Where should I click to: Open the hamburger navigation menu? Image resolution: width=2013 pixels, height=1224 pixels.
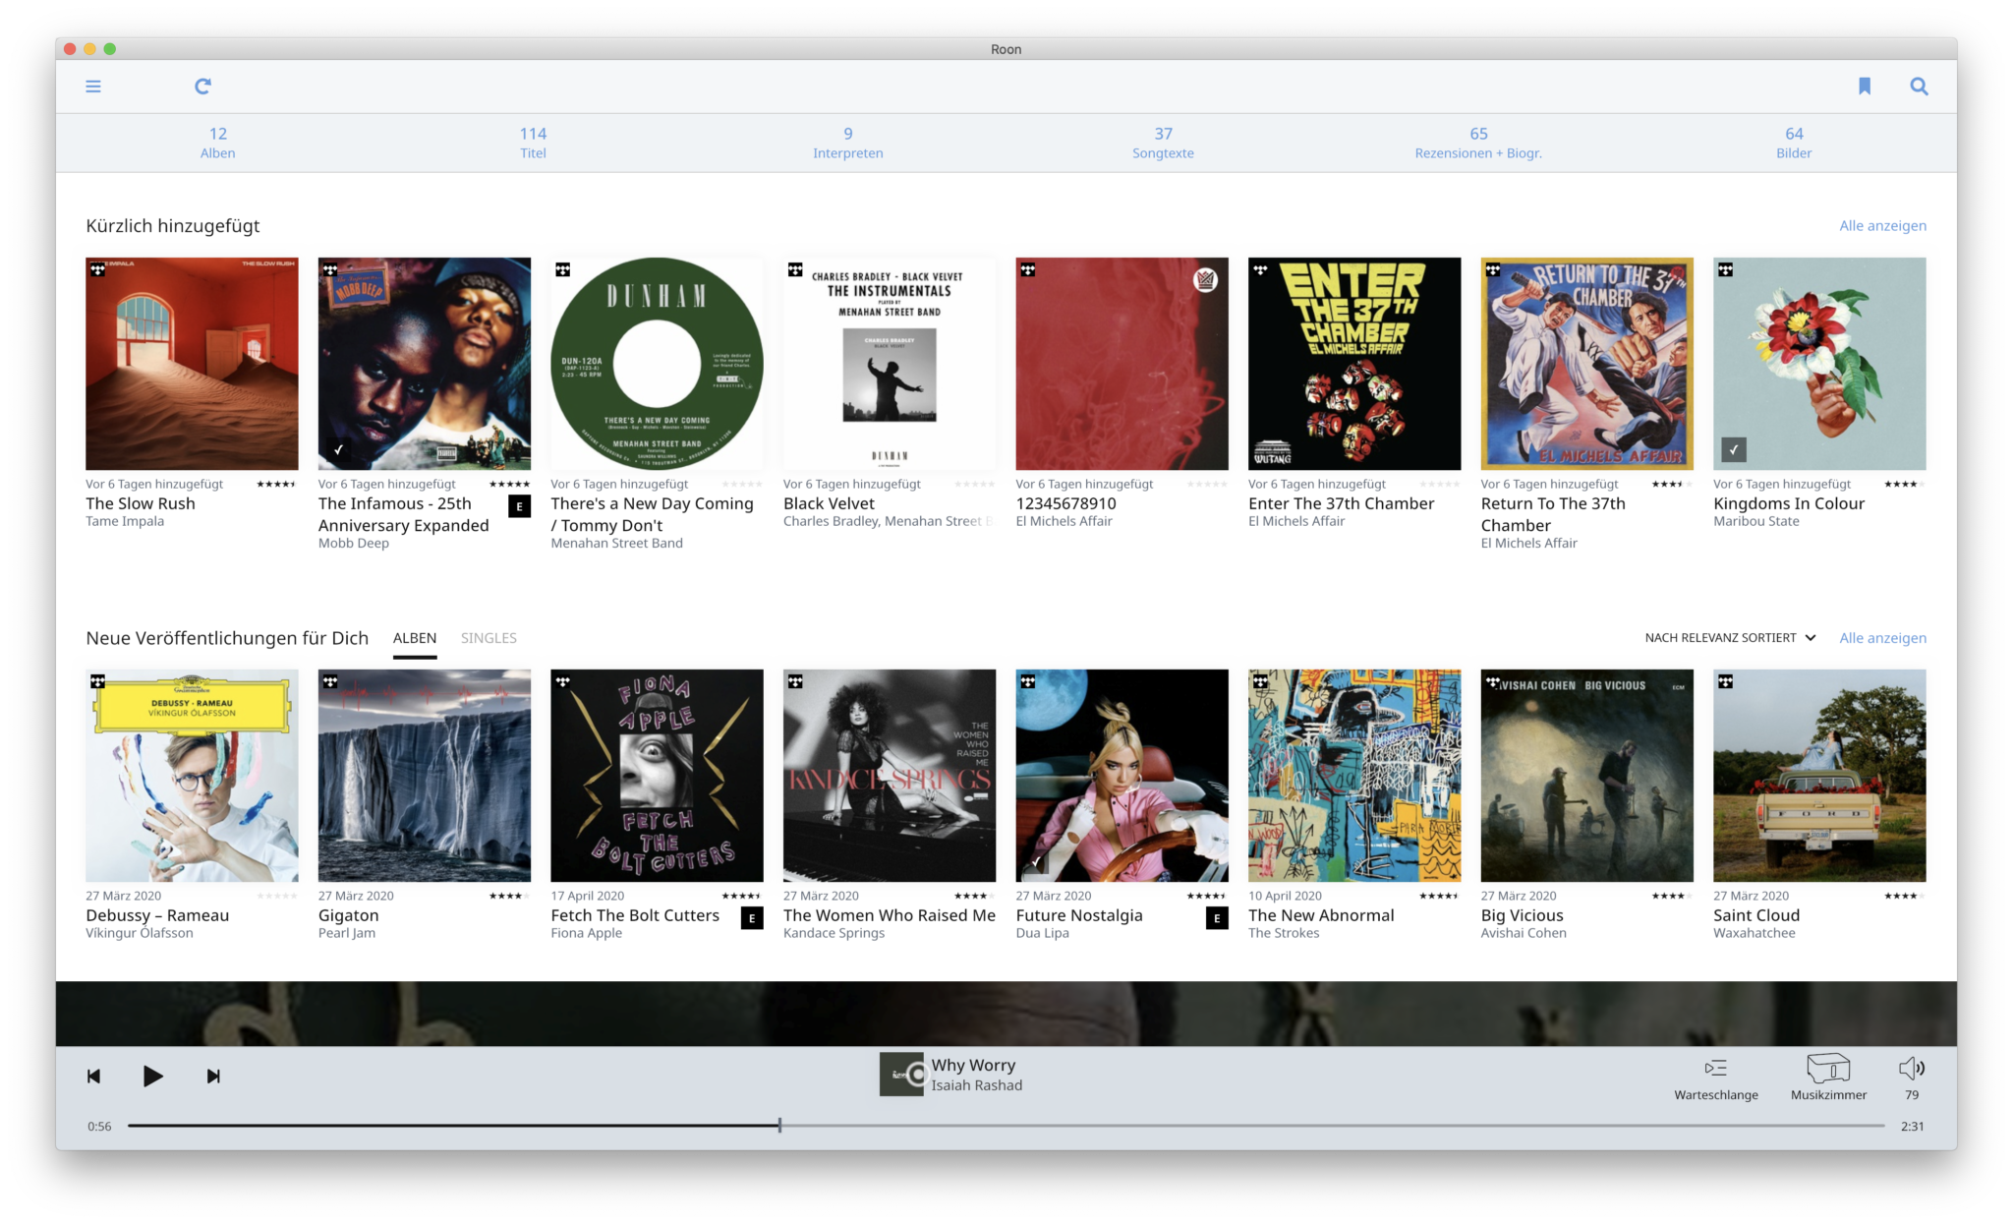click(x=93, y=86)
